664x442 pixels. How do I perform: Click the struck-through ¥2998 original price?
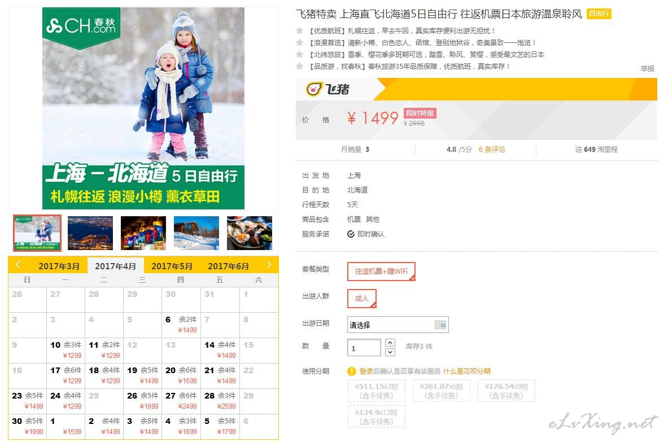pos(414,123)
